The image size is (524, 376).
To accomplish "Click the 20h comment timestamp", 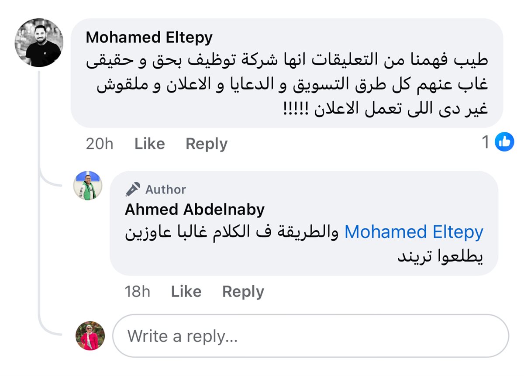I will click(x=99, y=144).
